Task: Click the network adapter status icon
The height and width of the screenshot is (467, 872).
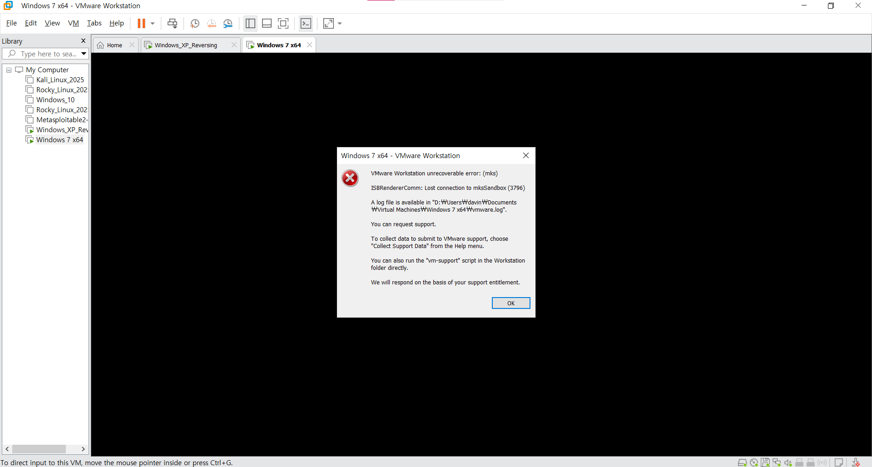Action: pyautogui.click(x=777, y=462)
